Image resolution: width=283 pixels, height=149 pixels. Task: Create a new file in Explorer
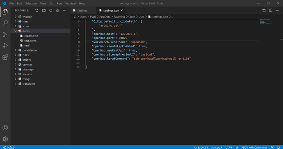[37, 11]
